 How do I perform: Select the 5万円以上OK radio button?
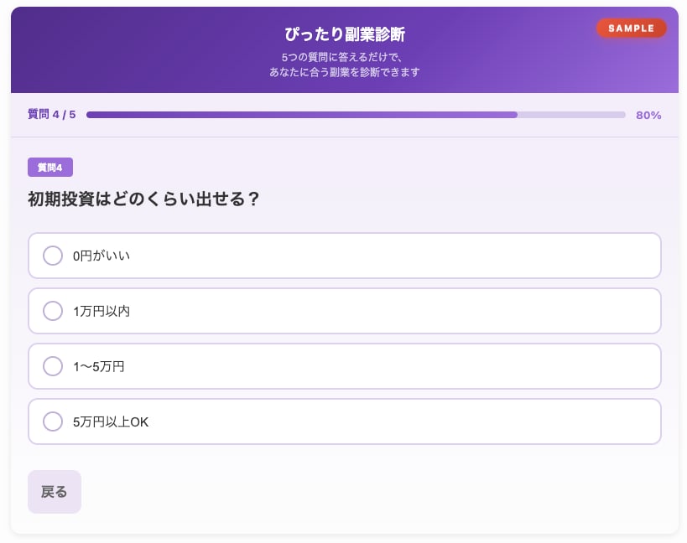point(53,421)
